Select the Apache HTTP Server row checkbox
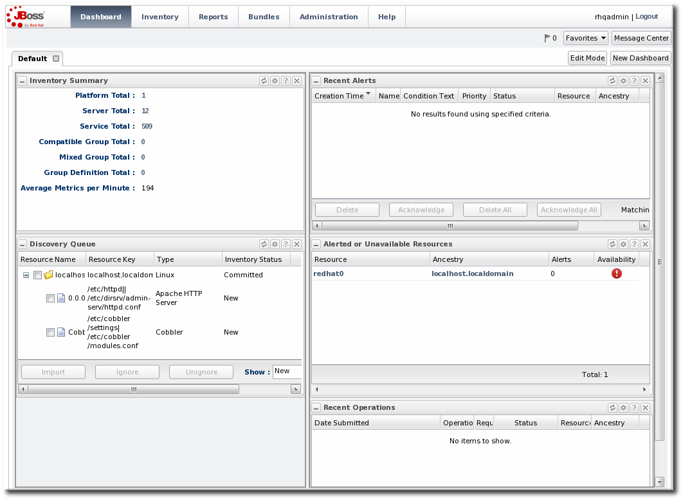 click(x=50, y=299)
